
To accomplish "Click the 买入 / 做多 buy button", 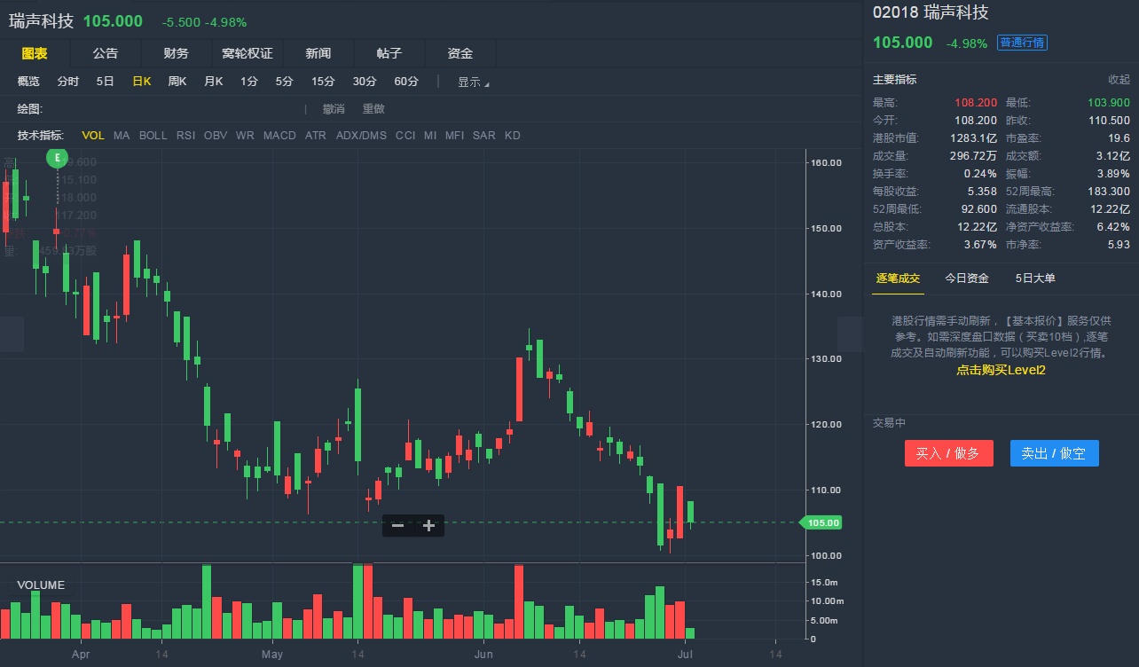I will pos(948,453).
